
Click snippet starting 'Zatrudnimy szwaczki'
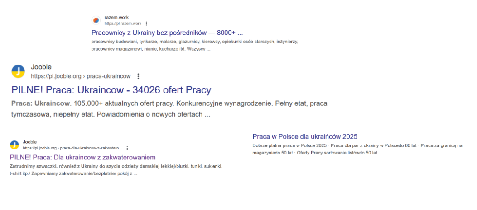click(116, 170)
